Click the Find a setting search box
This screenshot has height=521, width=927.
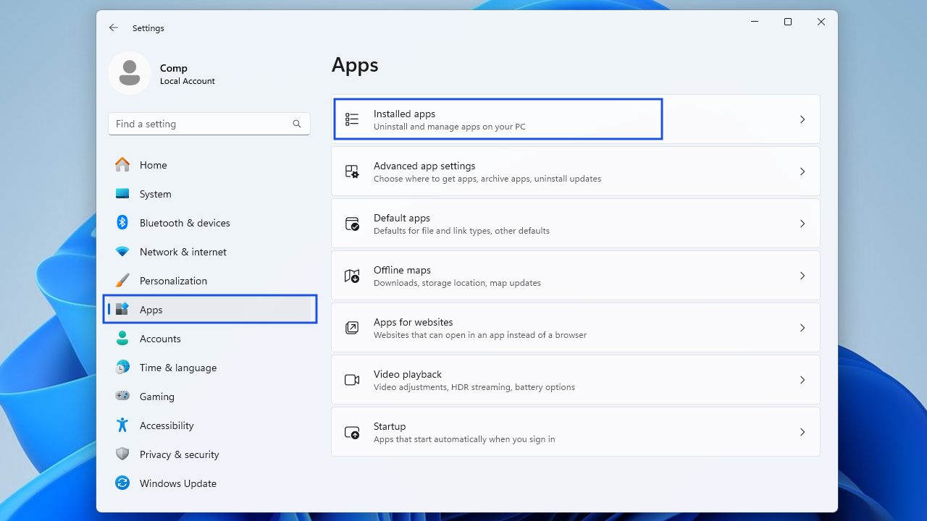tap(209, 124)
